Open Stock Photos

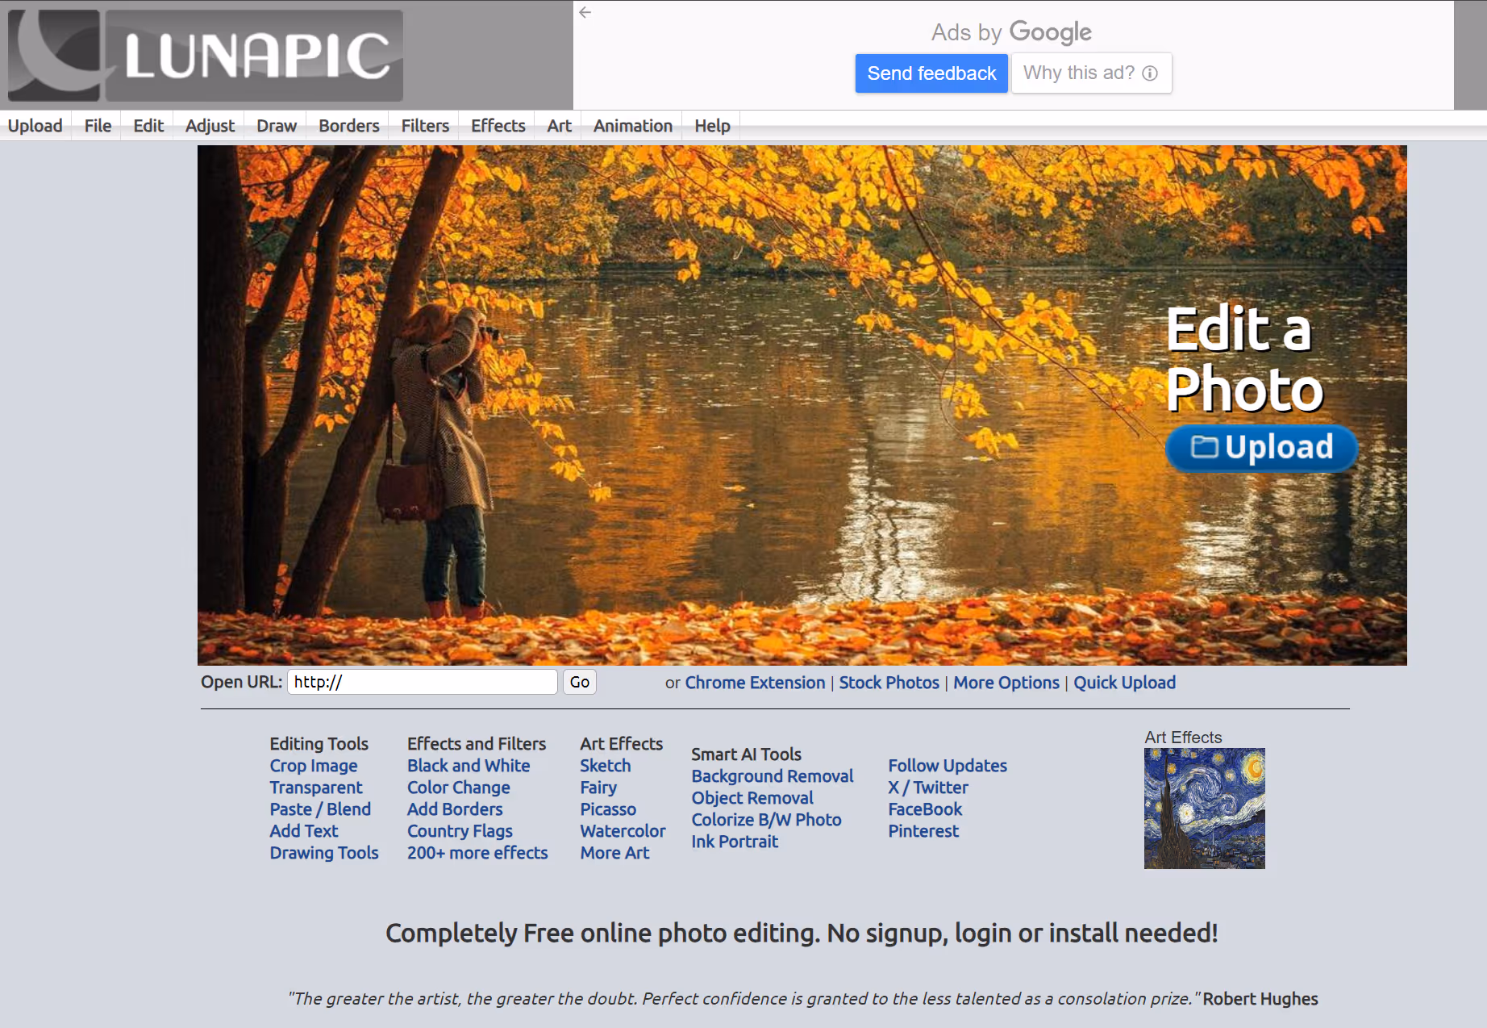pos(889,682)
